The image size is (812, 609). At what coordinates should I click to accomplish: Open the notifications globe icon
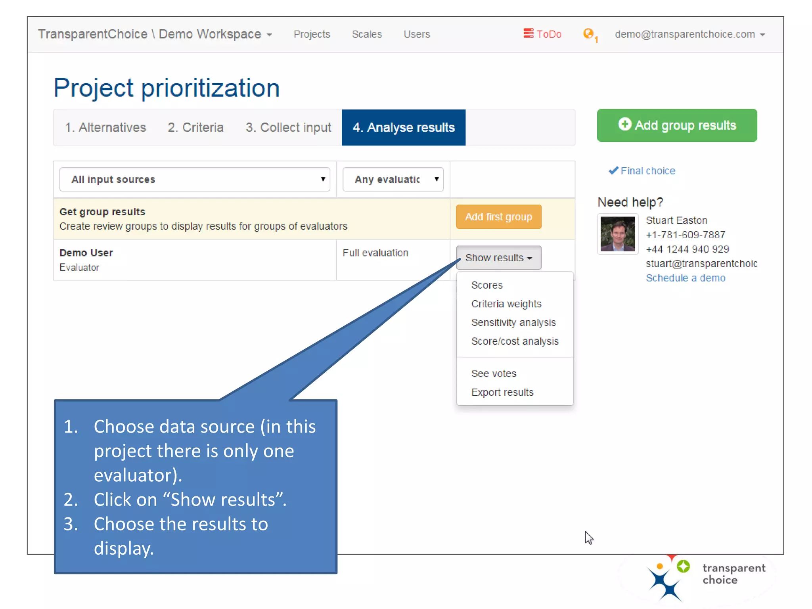[588, 34]
